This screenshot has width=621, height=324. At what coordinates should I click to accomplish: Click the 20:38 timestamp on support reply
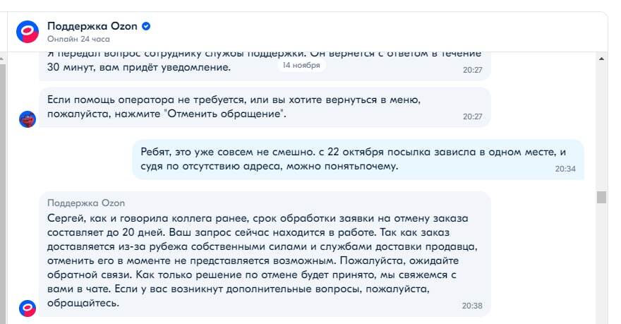point(472,306)
